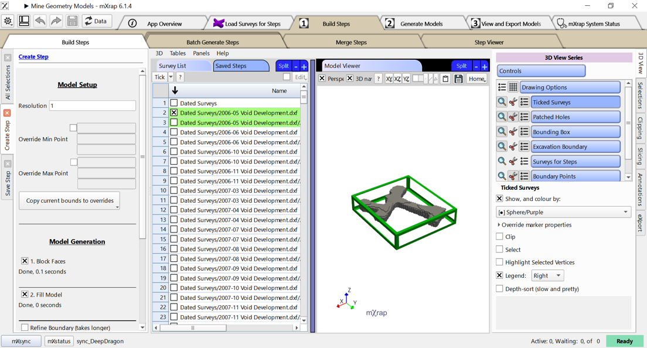Image resolution: width=647 pixels, height=348 pixels.
Task: Toggle the 3D navigation checkbox
Action: 350,79
